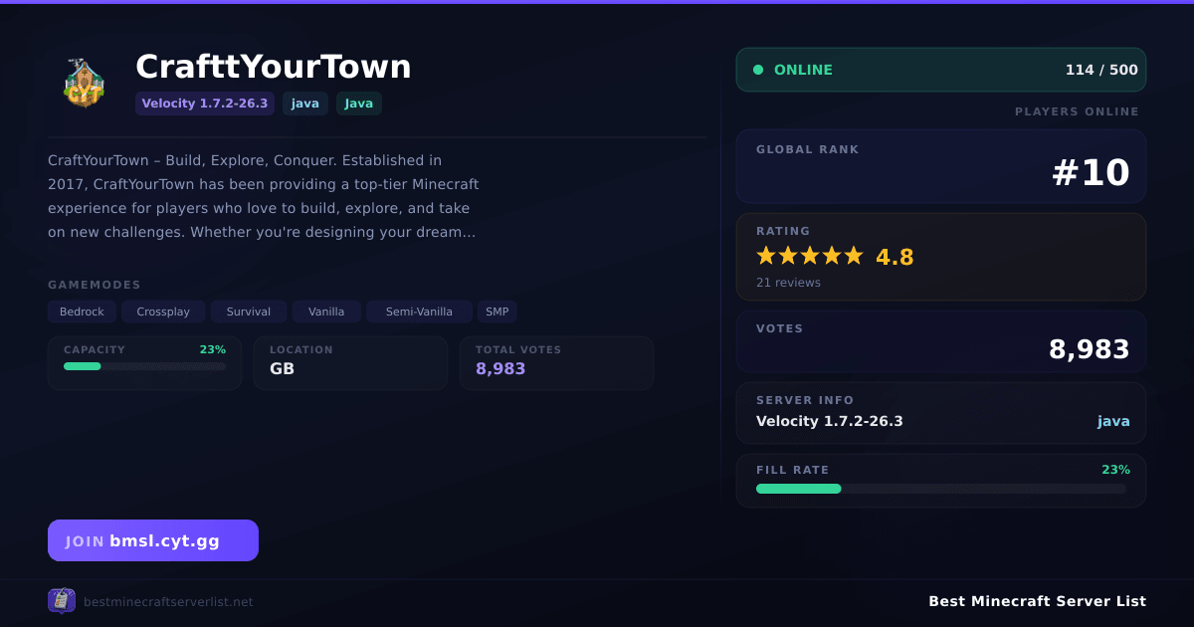Click the bestminecraftserverlist.net footer logo icon
This screenshot has width=1194, height=627.
tap(62, 601)
